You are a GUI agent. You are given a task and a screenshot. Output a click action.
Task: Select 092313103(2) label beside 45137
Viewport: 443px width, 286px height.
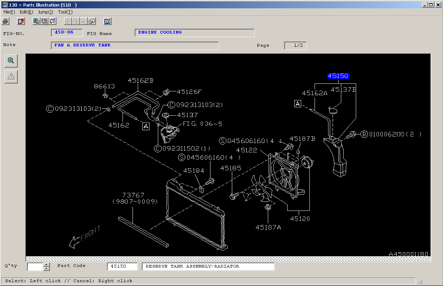pyautogui.click(x=196, y=105)
